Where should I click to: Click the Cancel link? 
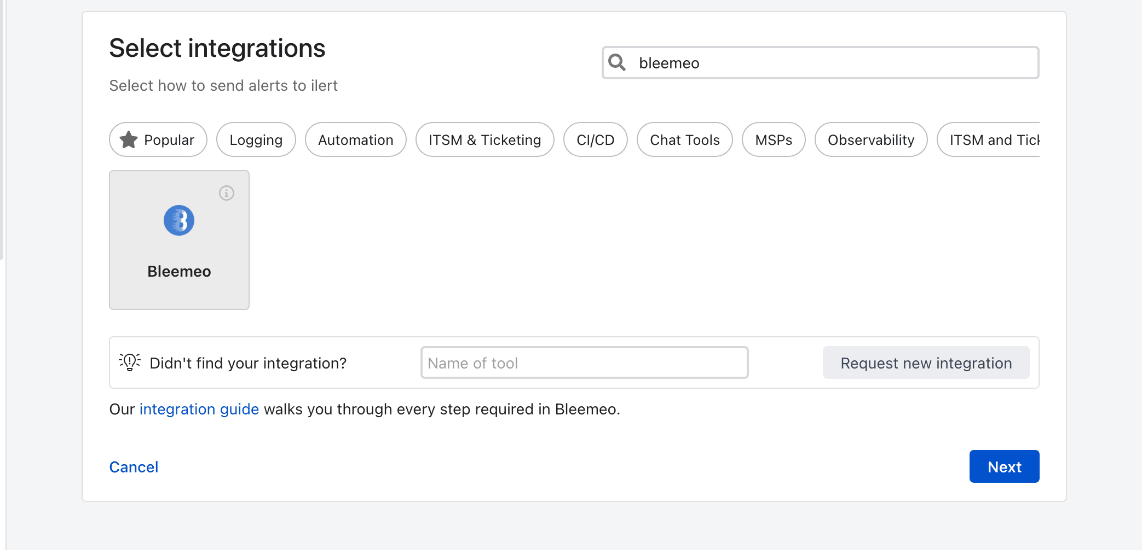tap(134, 467)
